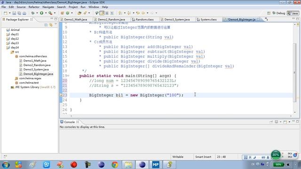Open the Window menu
Screen dimensions: 301x169
(x=94, y=7)
